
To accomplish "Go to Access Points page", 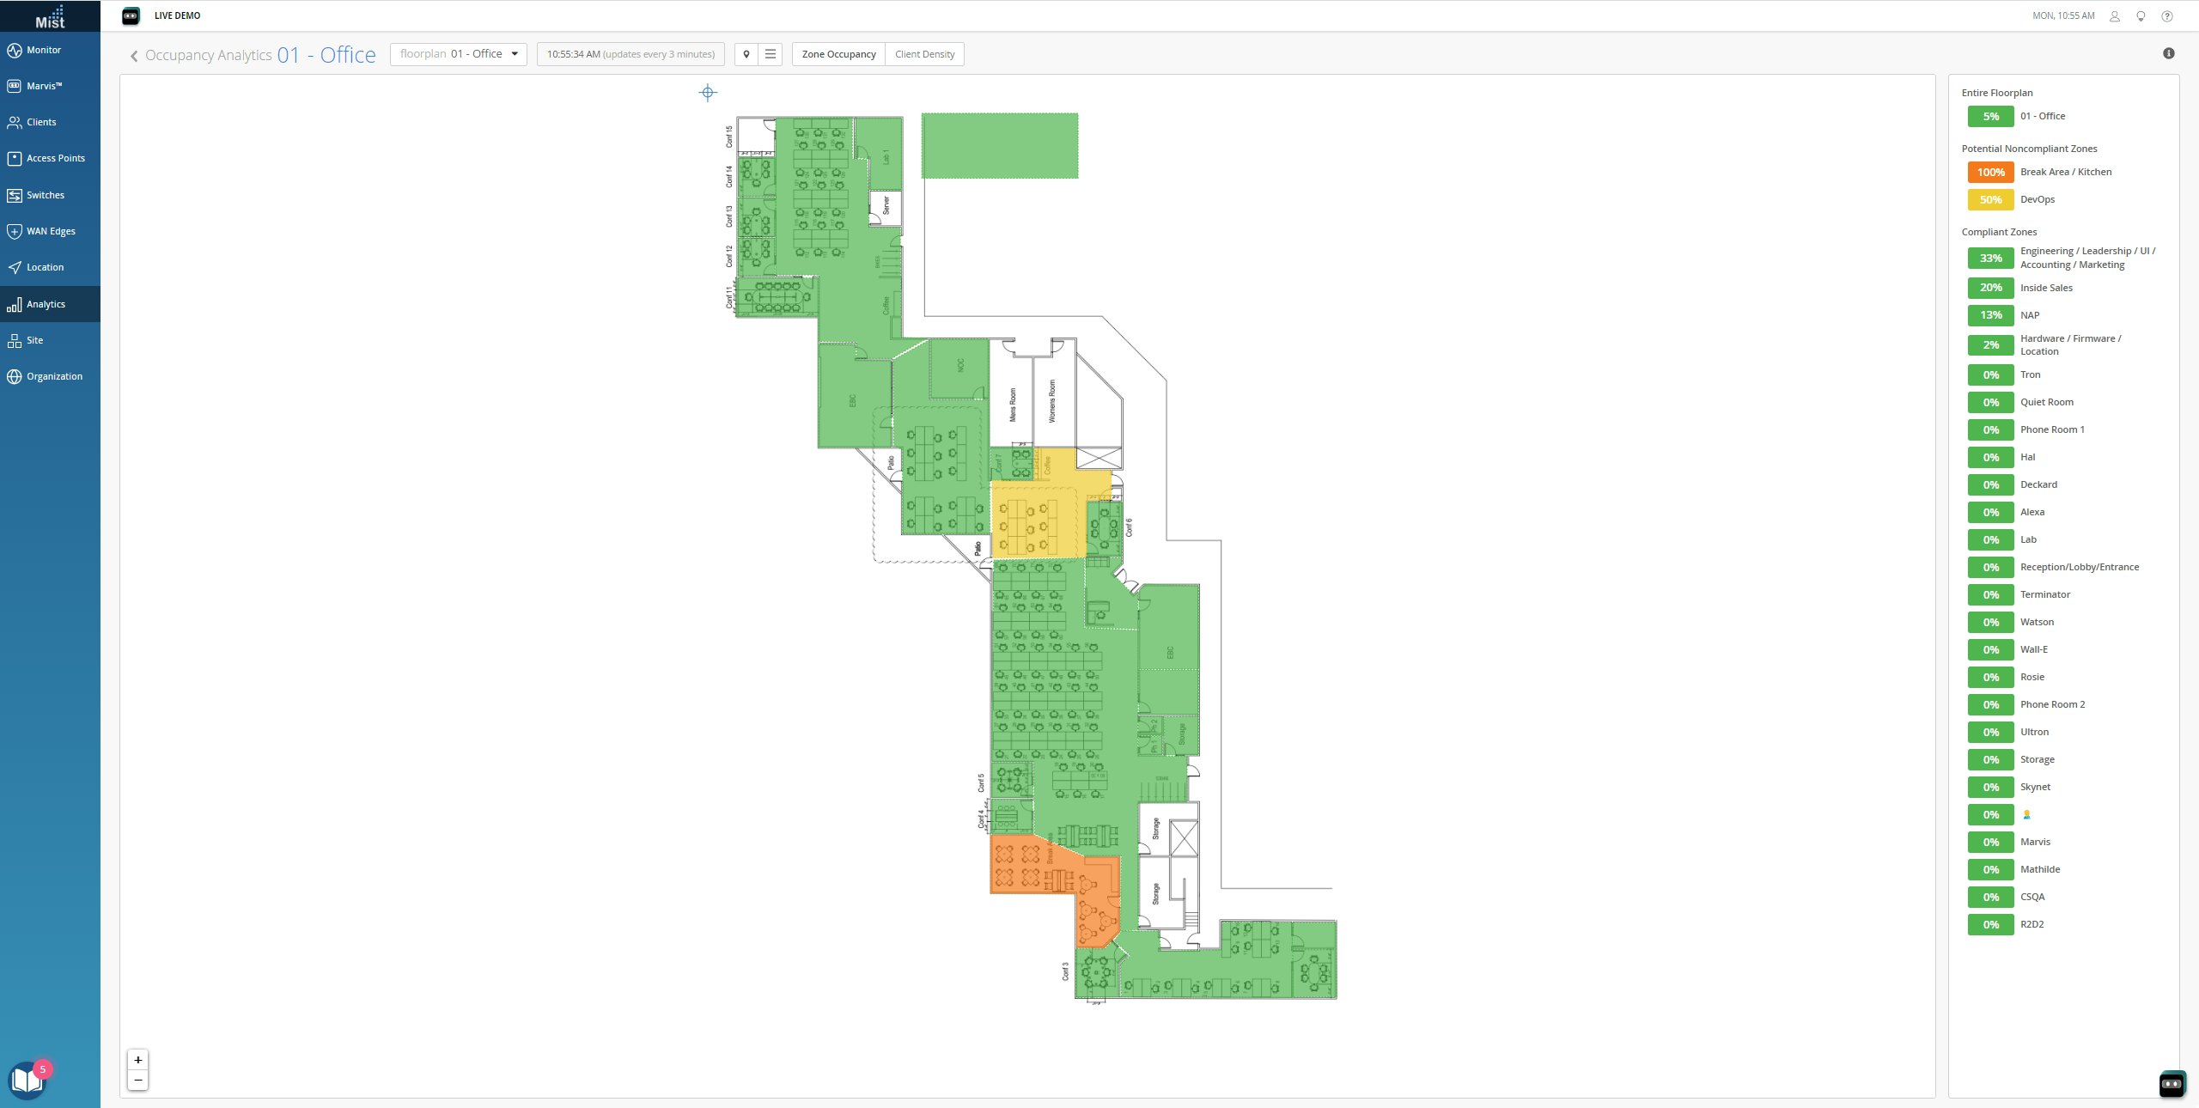I will pyautogui.click(x=55, y=158).
